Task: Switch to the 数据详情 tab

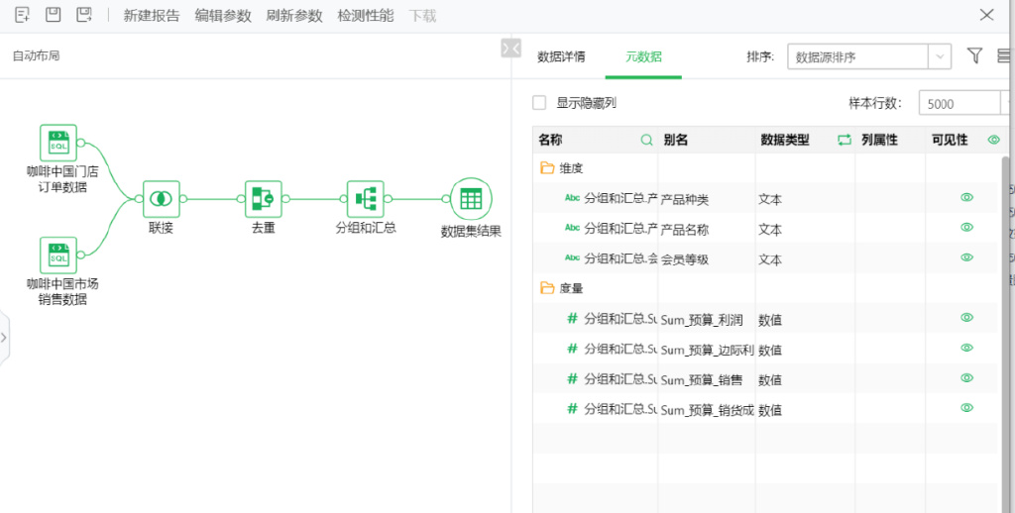Action: 561,56
